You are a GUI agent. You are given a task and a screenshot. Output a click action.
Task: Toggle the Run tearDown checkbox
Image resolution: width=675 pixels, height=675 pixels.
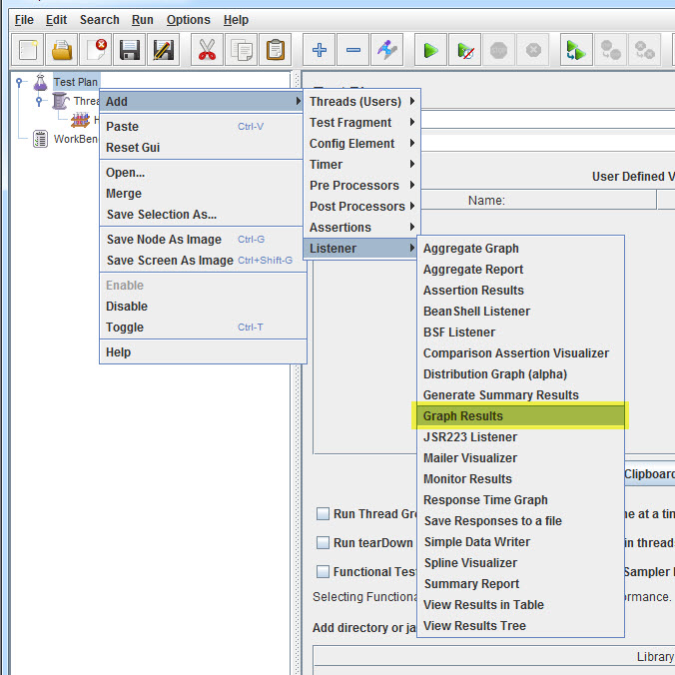click(323, 542)
